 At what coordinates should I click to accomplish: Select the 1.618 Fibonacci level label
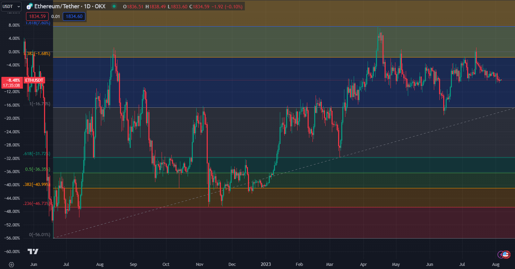click(38, 23)
